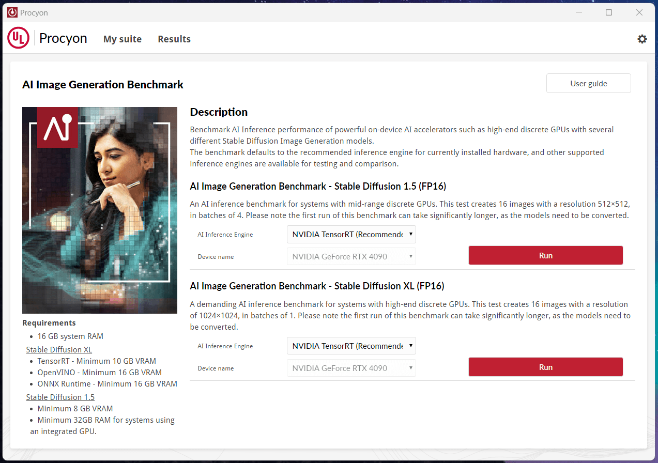The height and width of the screenshot is (463, 658).
Task: Open AI Inference Engine dropdown for Stable Diffusion XL
Action: [351, 346]
